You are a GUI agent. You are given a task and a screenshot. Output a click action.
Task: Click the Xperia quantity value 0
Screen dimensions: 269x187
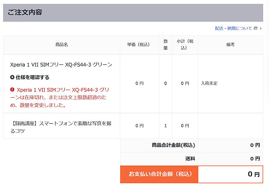[166, 83]
